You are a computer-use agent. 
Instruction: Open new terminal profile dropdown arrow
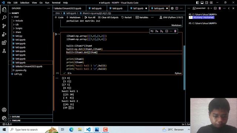point(211,8)
